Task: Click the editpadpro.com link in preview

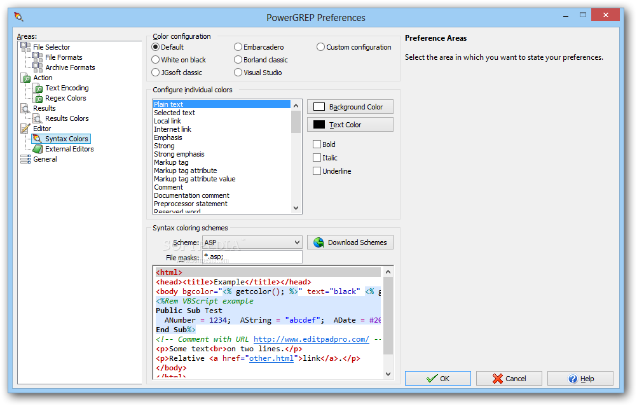Action: tap(312, 339)
